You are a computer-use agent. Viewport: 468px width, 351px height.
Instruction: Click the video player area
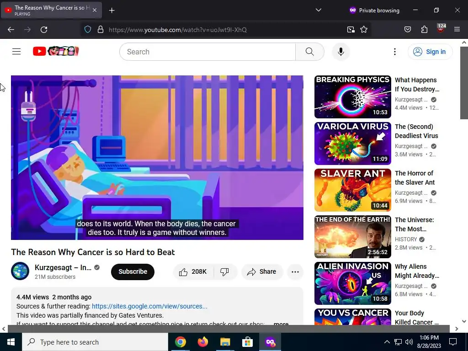point(157,157)
